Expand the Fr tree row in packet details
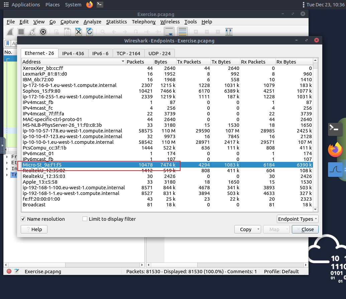The image size is (346, 299). 7,157
